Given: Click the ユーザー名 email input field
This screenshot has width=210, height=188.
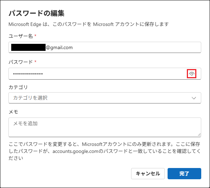Looking at the screenshot, I should 105,47.
